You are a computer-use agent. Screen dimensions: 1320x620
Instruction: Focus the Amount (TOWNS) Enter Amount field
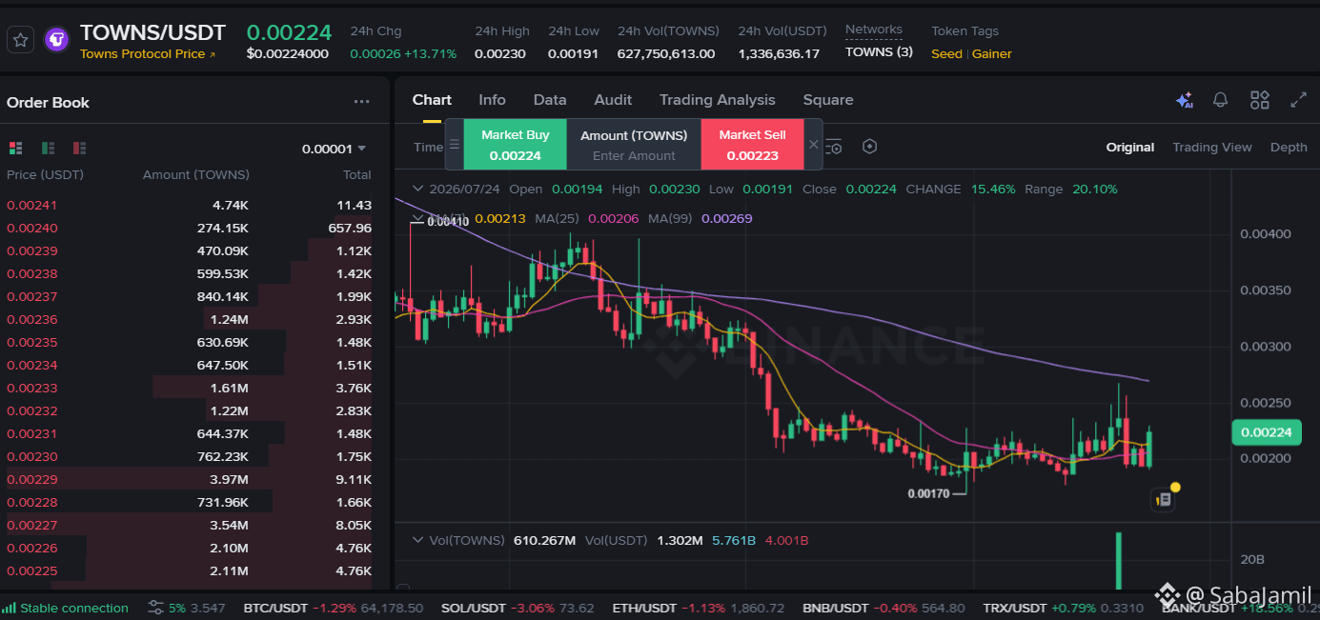click(634, 155)
